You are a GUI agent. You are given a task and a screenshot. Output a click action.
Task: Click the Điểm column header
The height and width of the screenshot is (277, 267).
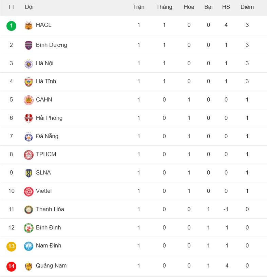click(x=247, y=7)
